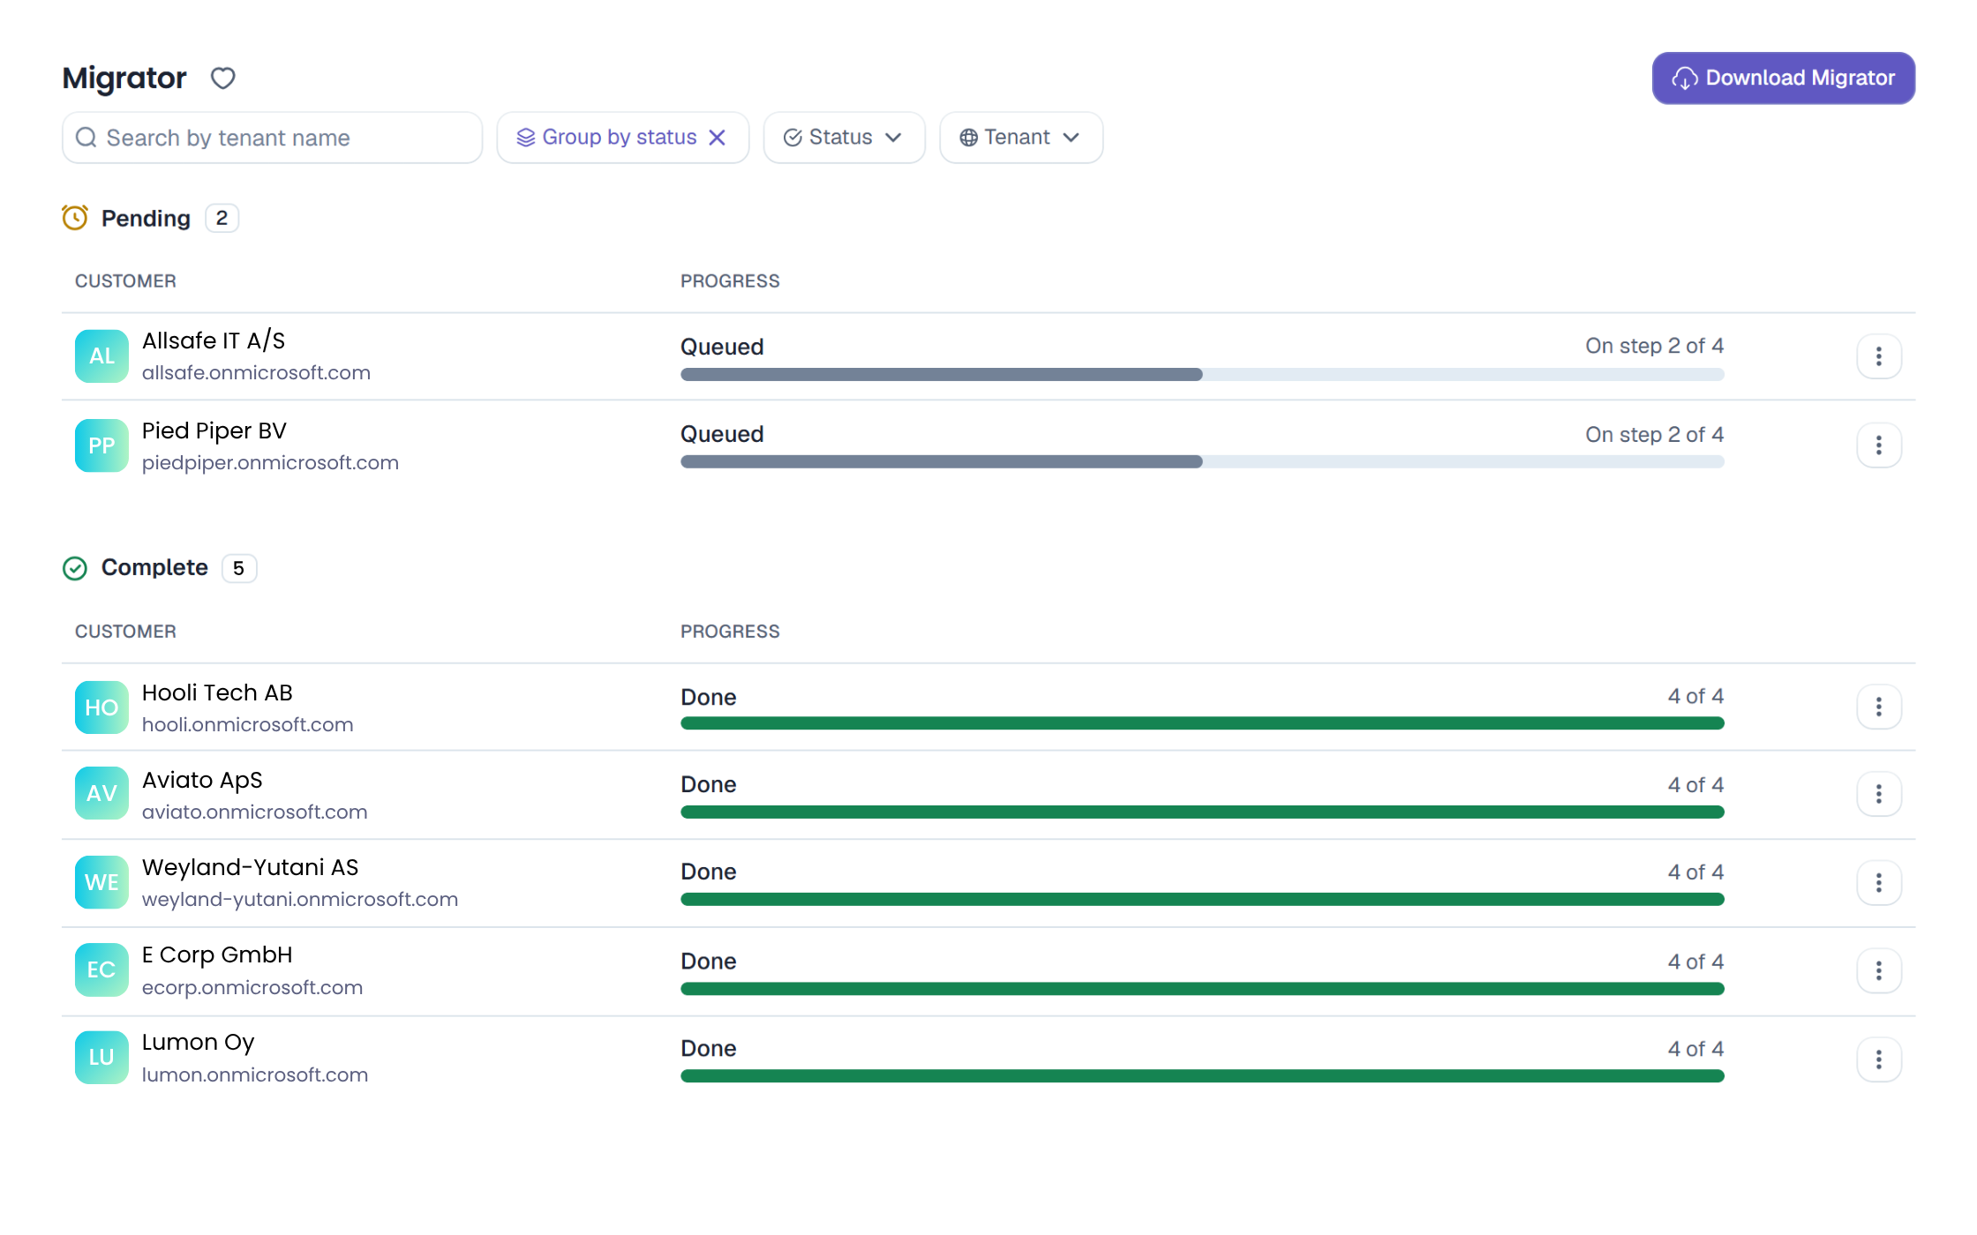Click the AL avatar for Allsafe IT
The width and height of the screenshot is (1977, 1235).
pos(101,356)
